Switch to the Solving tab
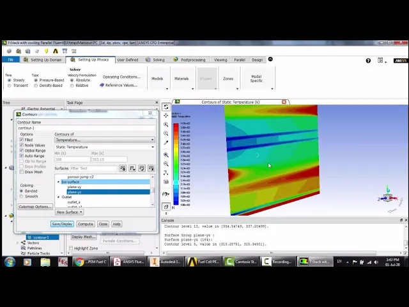409x307 pixels. click(155, 59)
